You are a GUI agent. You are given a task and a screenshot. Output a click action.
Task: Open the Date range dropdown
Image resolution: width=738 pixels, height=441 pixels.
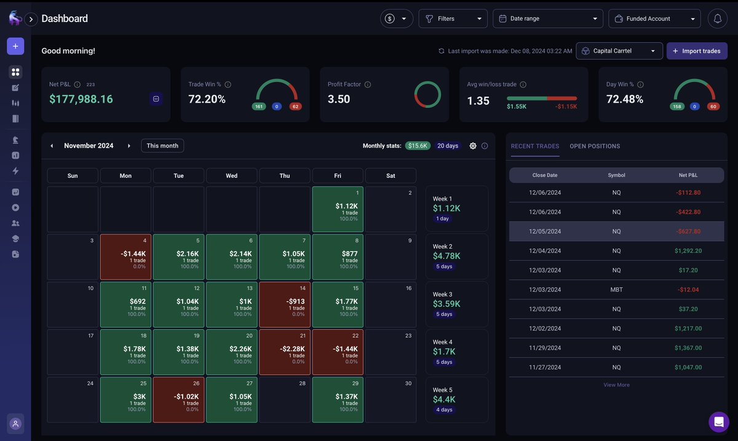(x=548, y=18)
